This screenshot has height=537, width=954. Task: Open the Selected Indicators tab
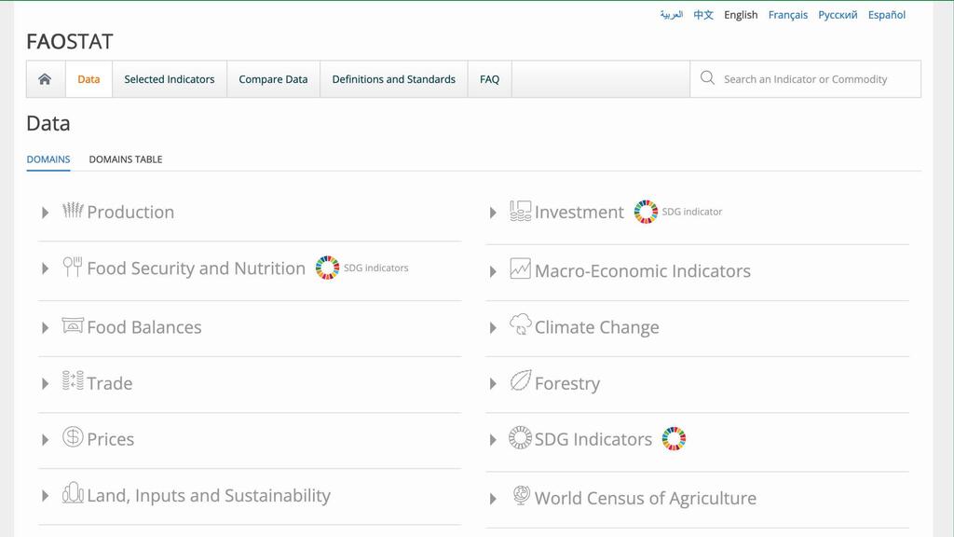click(170, 79)
